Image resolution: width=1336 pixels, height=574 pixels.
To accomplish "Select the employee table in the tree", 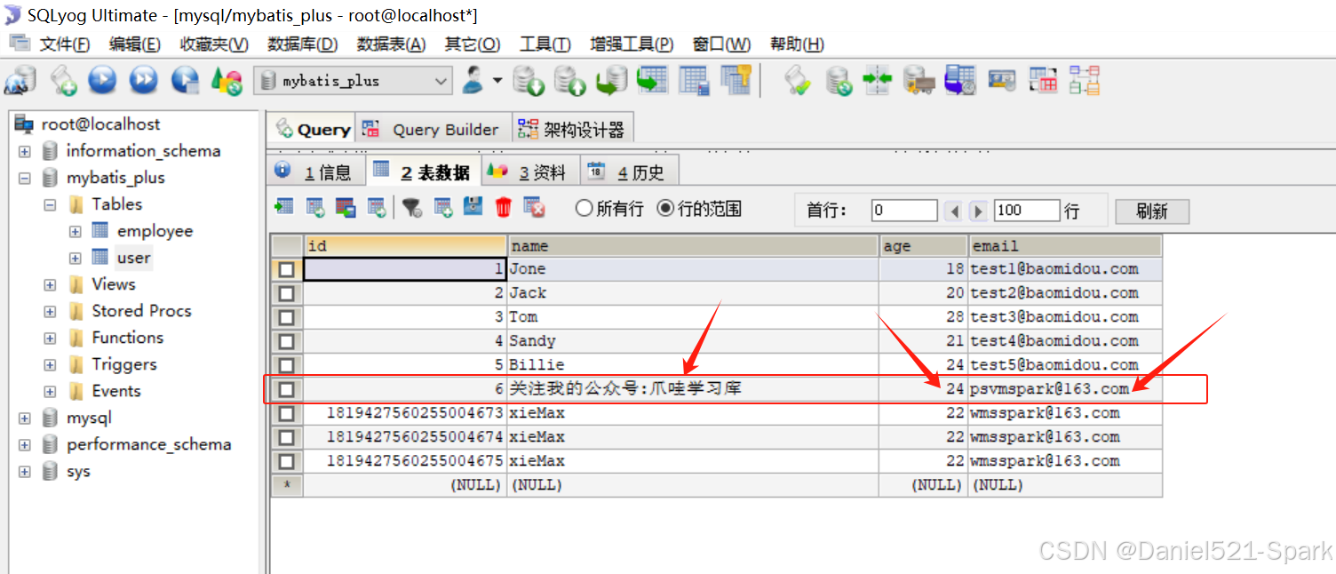I will (x=155, y=231).
